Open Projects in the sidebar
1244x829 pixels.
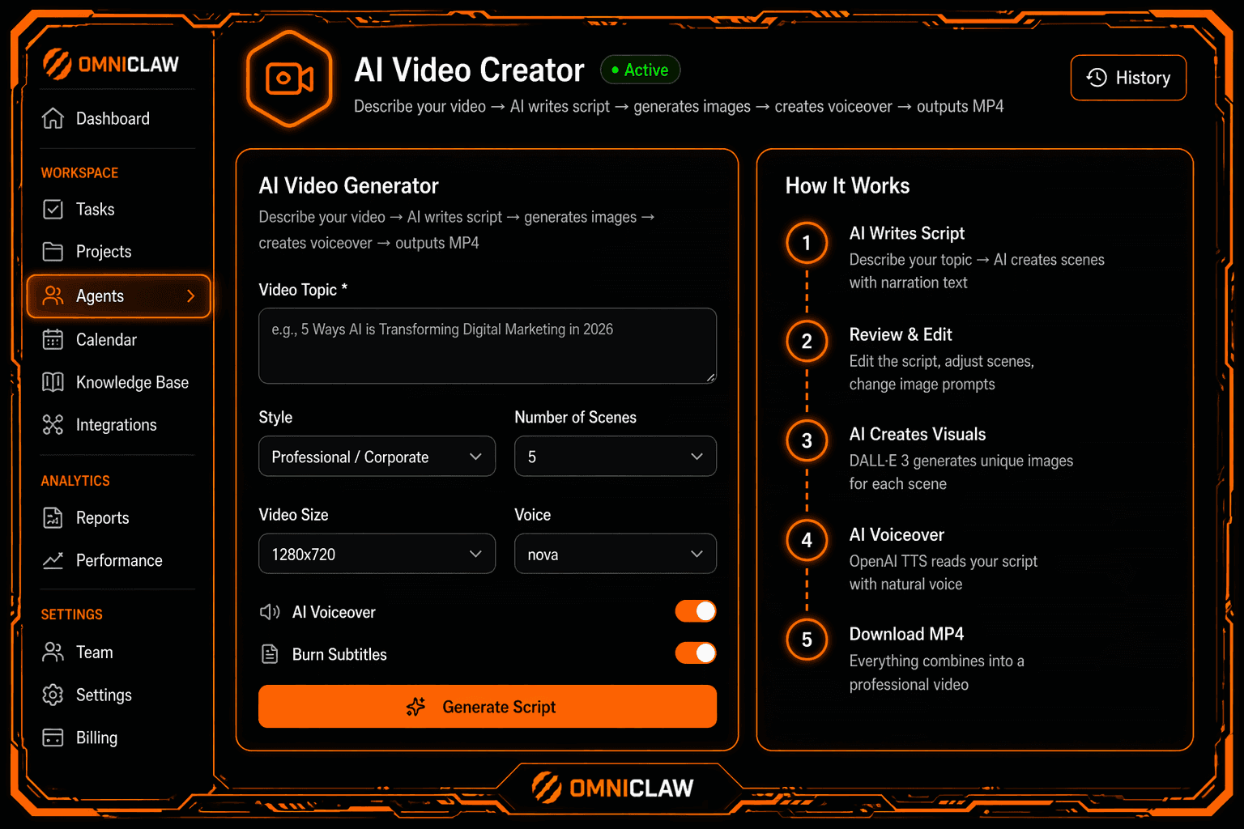[x=118, y=252]
